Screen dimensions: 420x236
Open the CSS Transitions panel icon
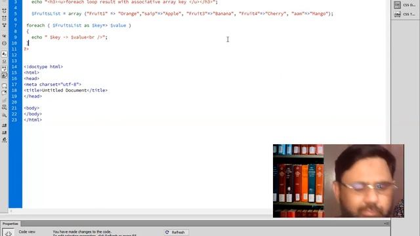(x=397, y=14)
